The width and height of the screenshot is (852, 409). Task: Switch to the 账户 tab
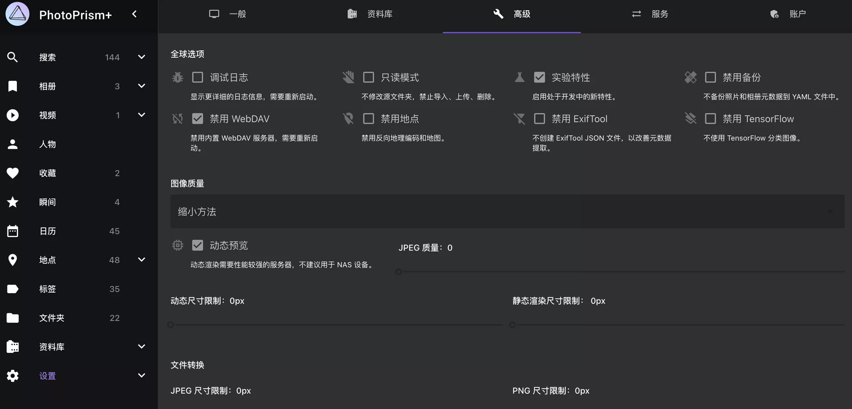pos(788,14)
